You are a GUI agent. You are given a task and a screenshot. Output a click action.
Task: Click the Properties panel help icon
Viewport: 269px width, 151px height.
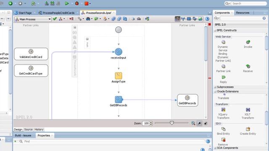[x=208, y=141]
